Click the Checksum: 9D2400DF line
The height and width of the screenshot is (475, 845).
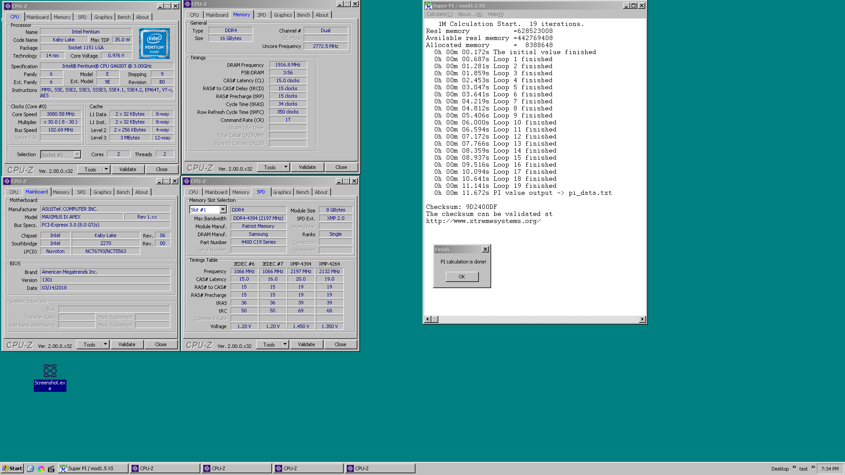[461, 207]
